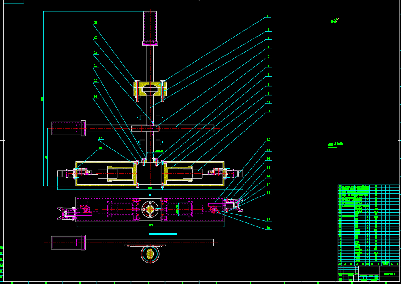Click part callout number 20
The width and height of the screenshot is (401, 284).
click(x=269, y=228)
